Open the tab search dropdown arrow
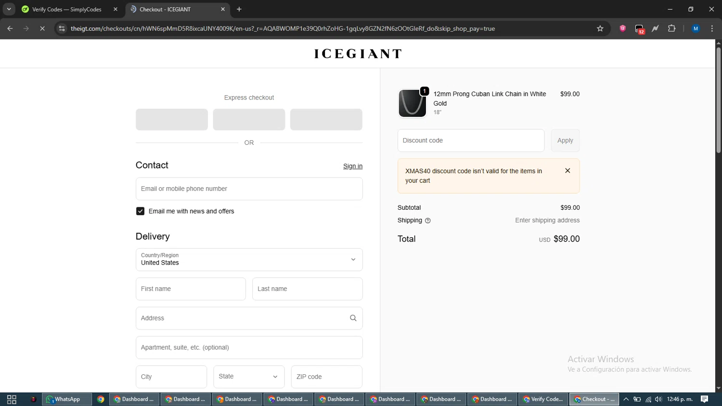Viewport: 722px width, 406px height. (x=9, y=9)
